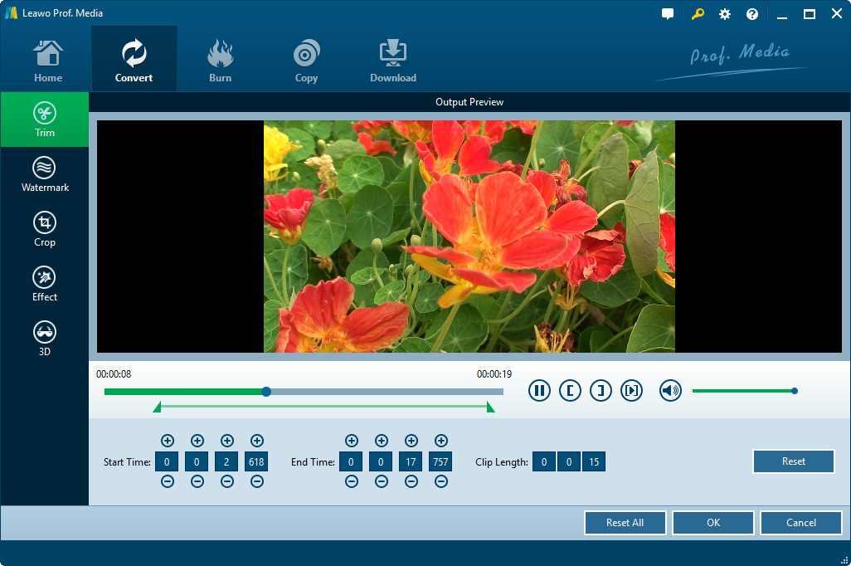Click the OK button to confirm trim
This screenshot has width=851, height=566.
(x=712, y=522)
